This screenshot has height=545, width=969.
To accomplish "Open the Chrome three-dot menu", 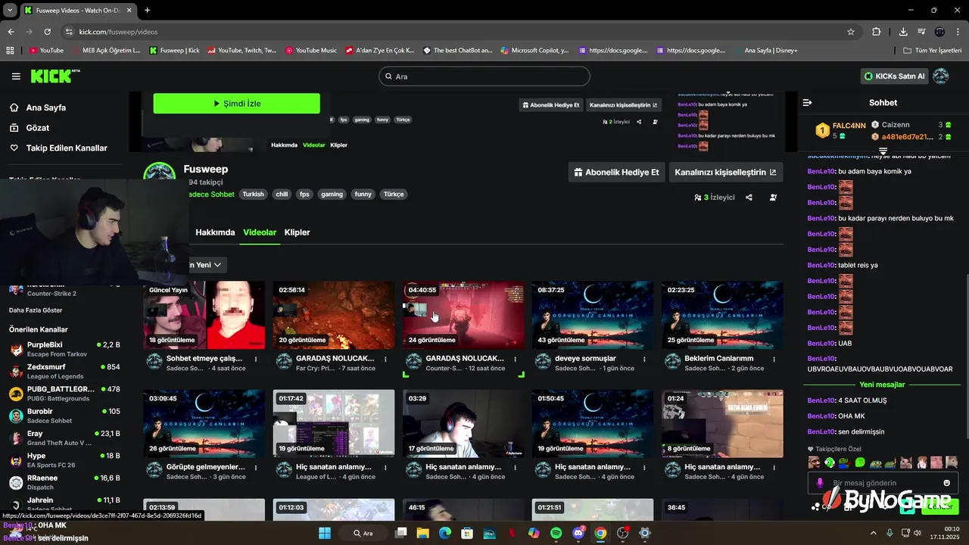I will point(958,32).
